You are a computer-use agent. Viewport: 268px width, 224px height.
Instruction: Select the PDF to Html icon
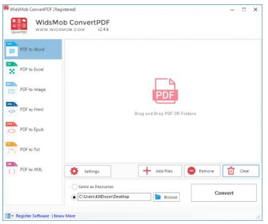[12, 109]
